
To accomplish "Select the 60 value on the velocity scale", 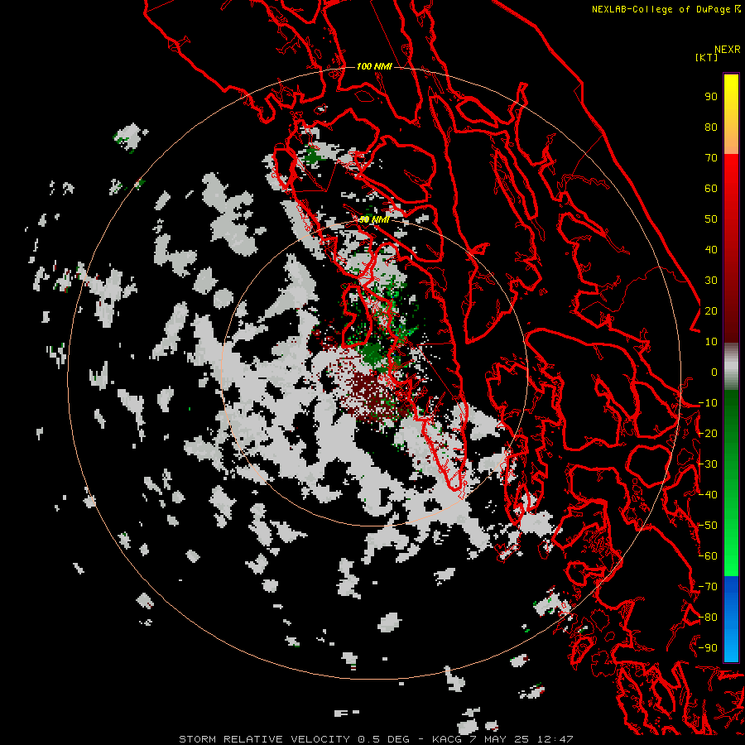I will tap(711, 188).
